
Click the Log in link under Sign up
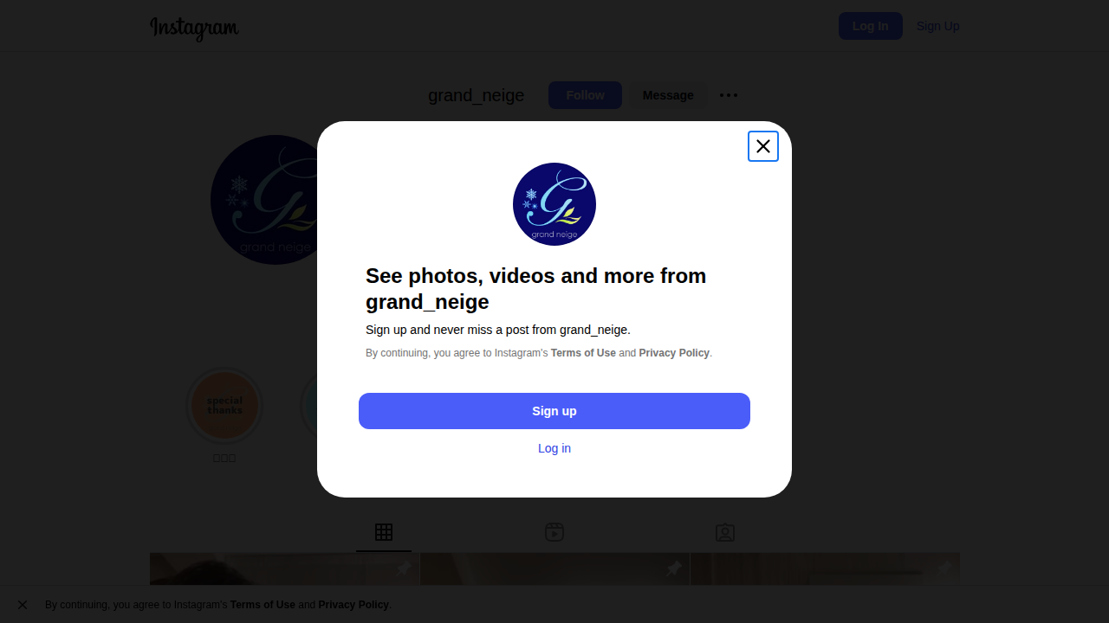(554, 448)
